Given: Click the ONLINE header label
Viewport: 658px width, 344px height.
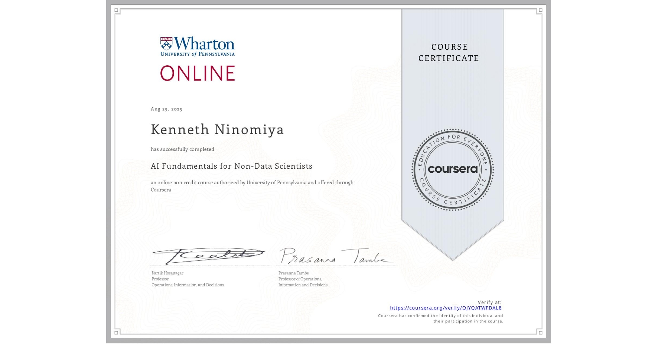Looking at the screenshot, I should coord(192,73).
